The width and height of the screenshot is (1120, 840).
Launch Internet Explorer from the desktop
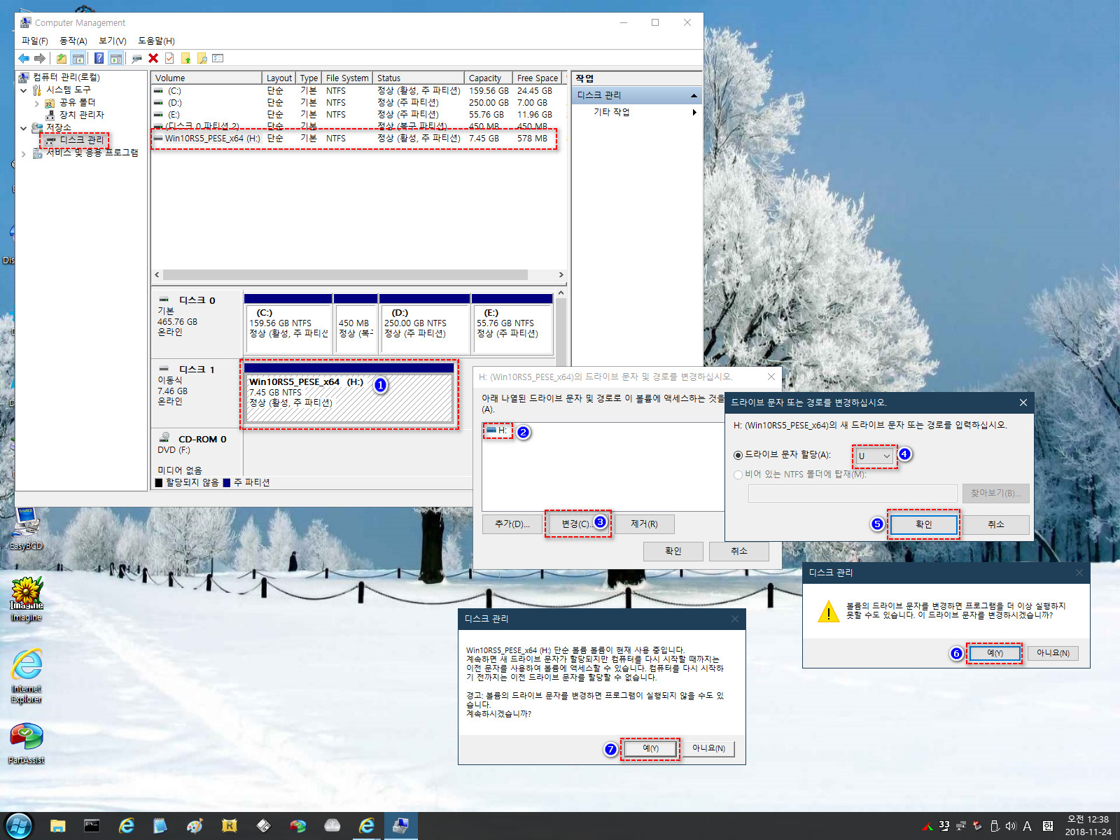coord(27,676)
